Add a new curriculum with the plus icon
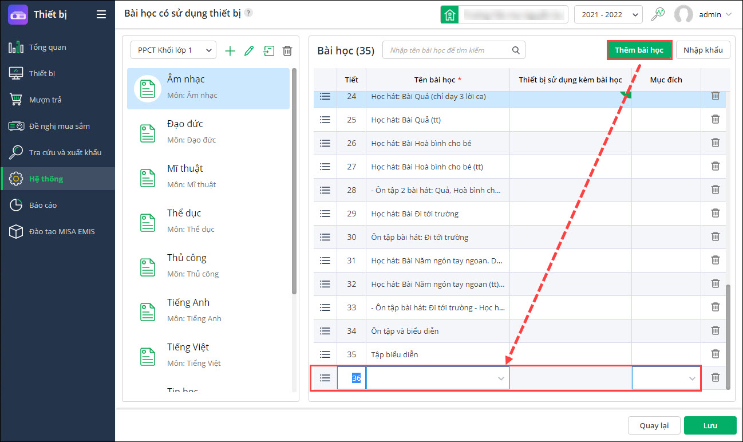The width and height of the screenshot is (743, 442). click(230, 51)
